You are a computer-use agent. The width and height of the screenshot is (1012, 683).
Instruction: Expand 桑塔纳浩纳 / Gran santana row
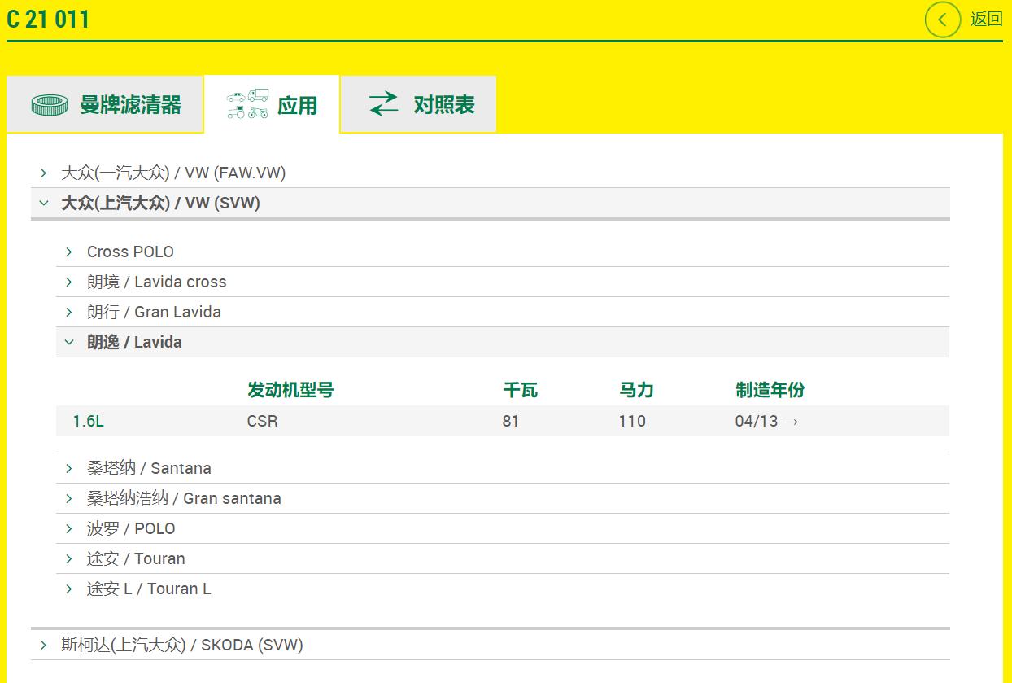click(184, 498)
